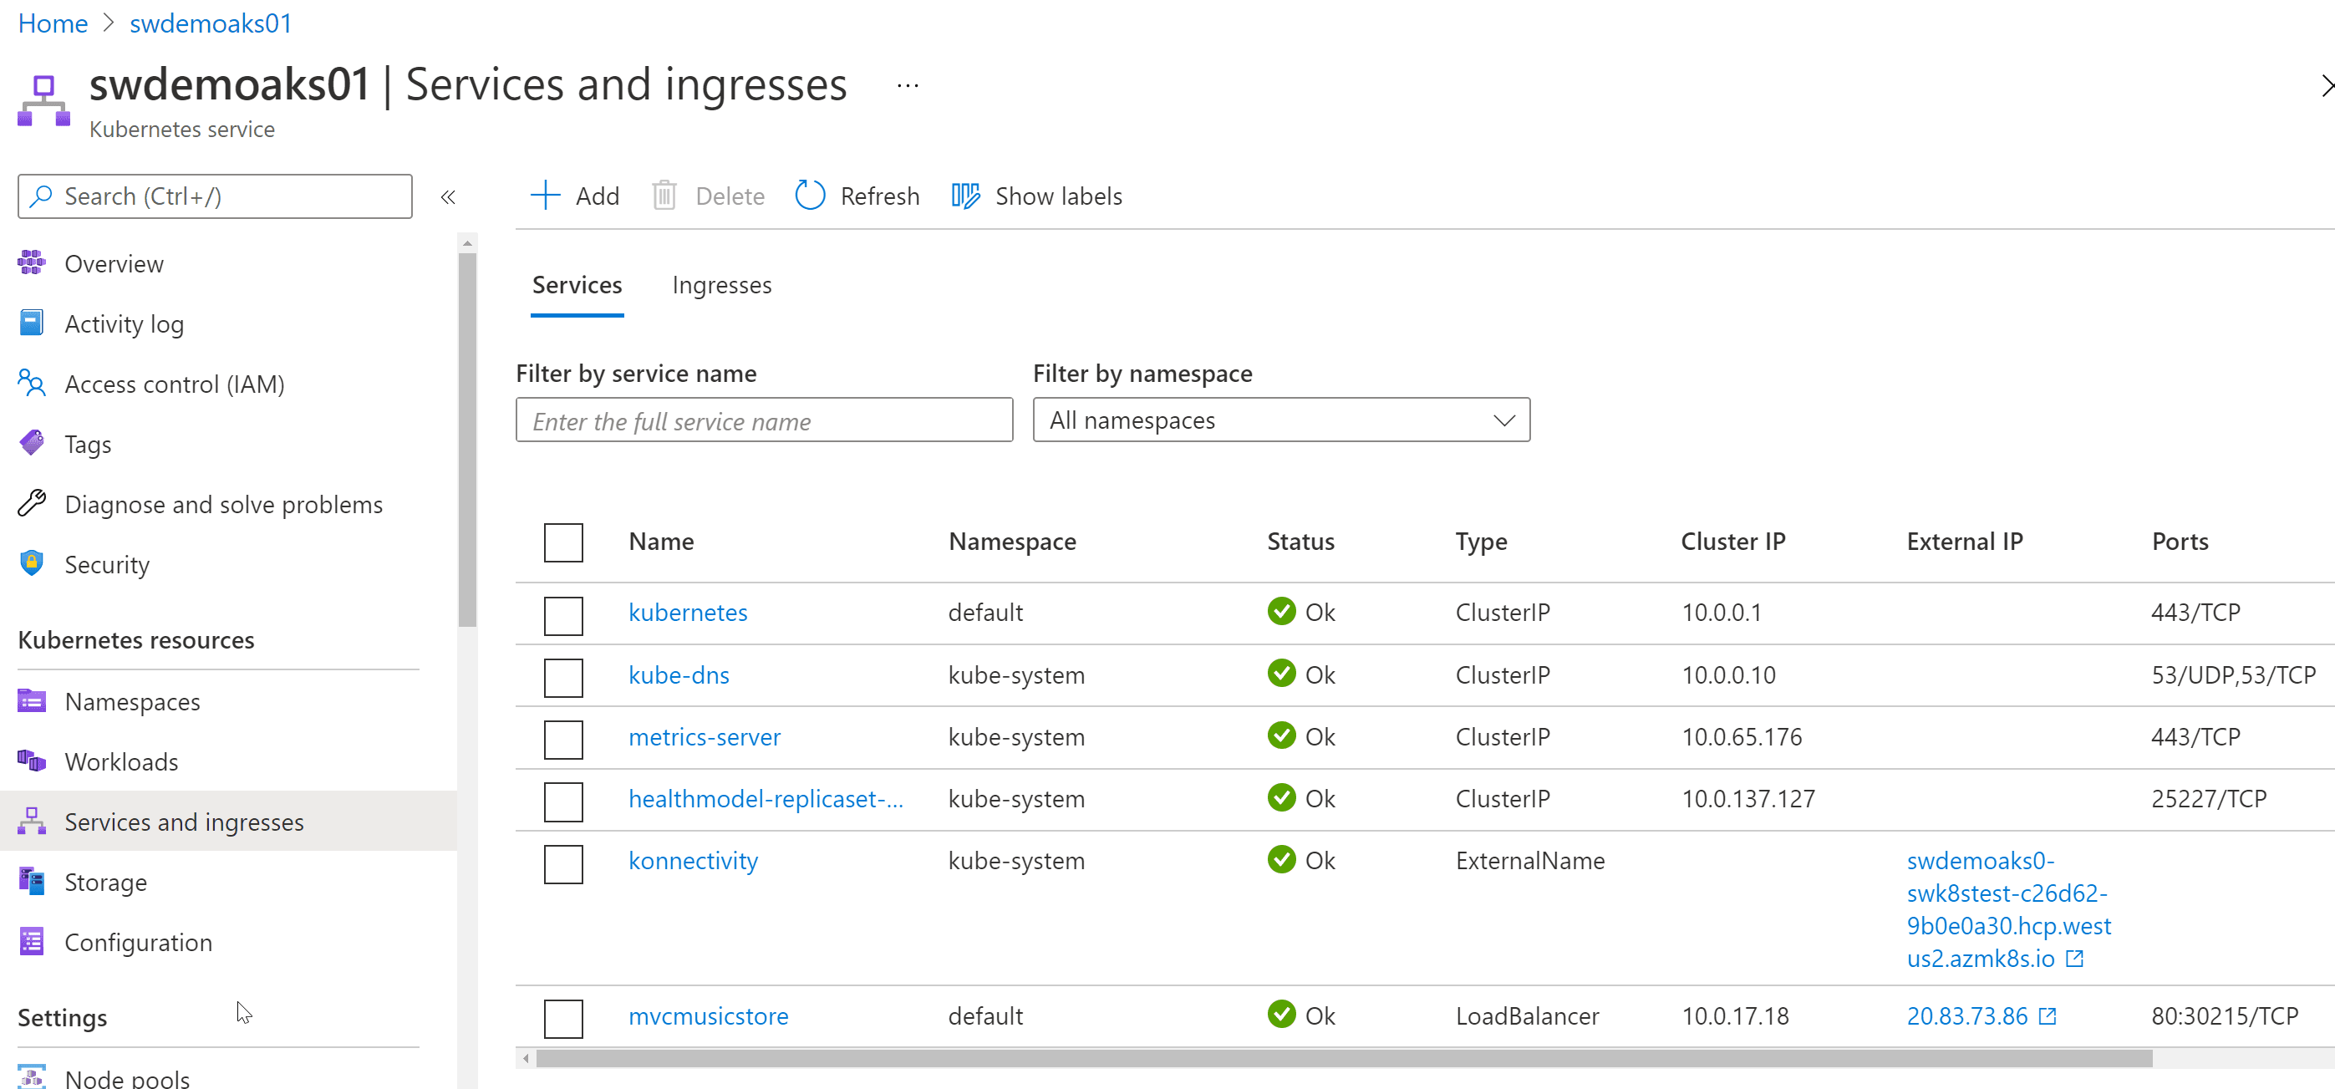Select the Services and ingresses sidebar icon
The height and width of the screenshot is (1089, 2335).
click(x=31, y=821)
